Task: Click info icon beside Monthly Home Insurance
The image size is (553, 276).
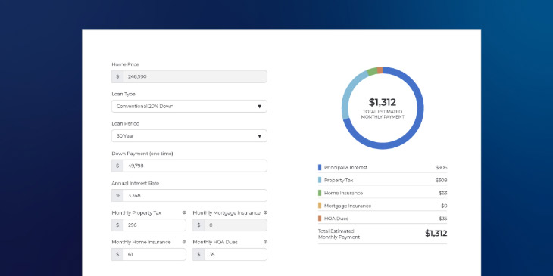Action: (x=184, y=242)
